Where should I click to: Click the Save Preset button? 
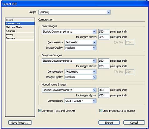click(20, 122)
